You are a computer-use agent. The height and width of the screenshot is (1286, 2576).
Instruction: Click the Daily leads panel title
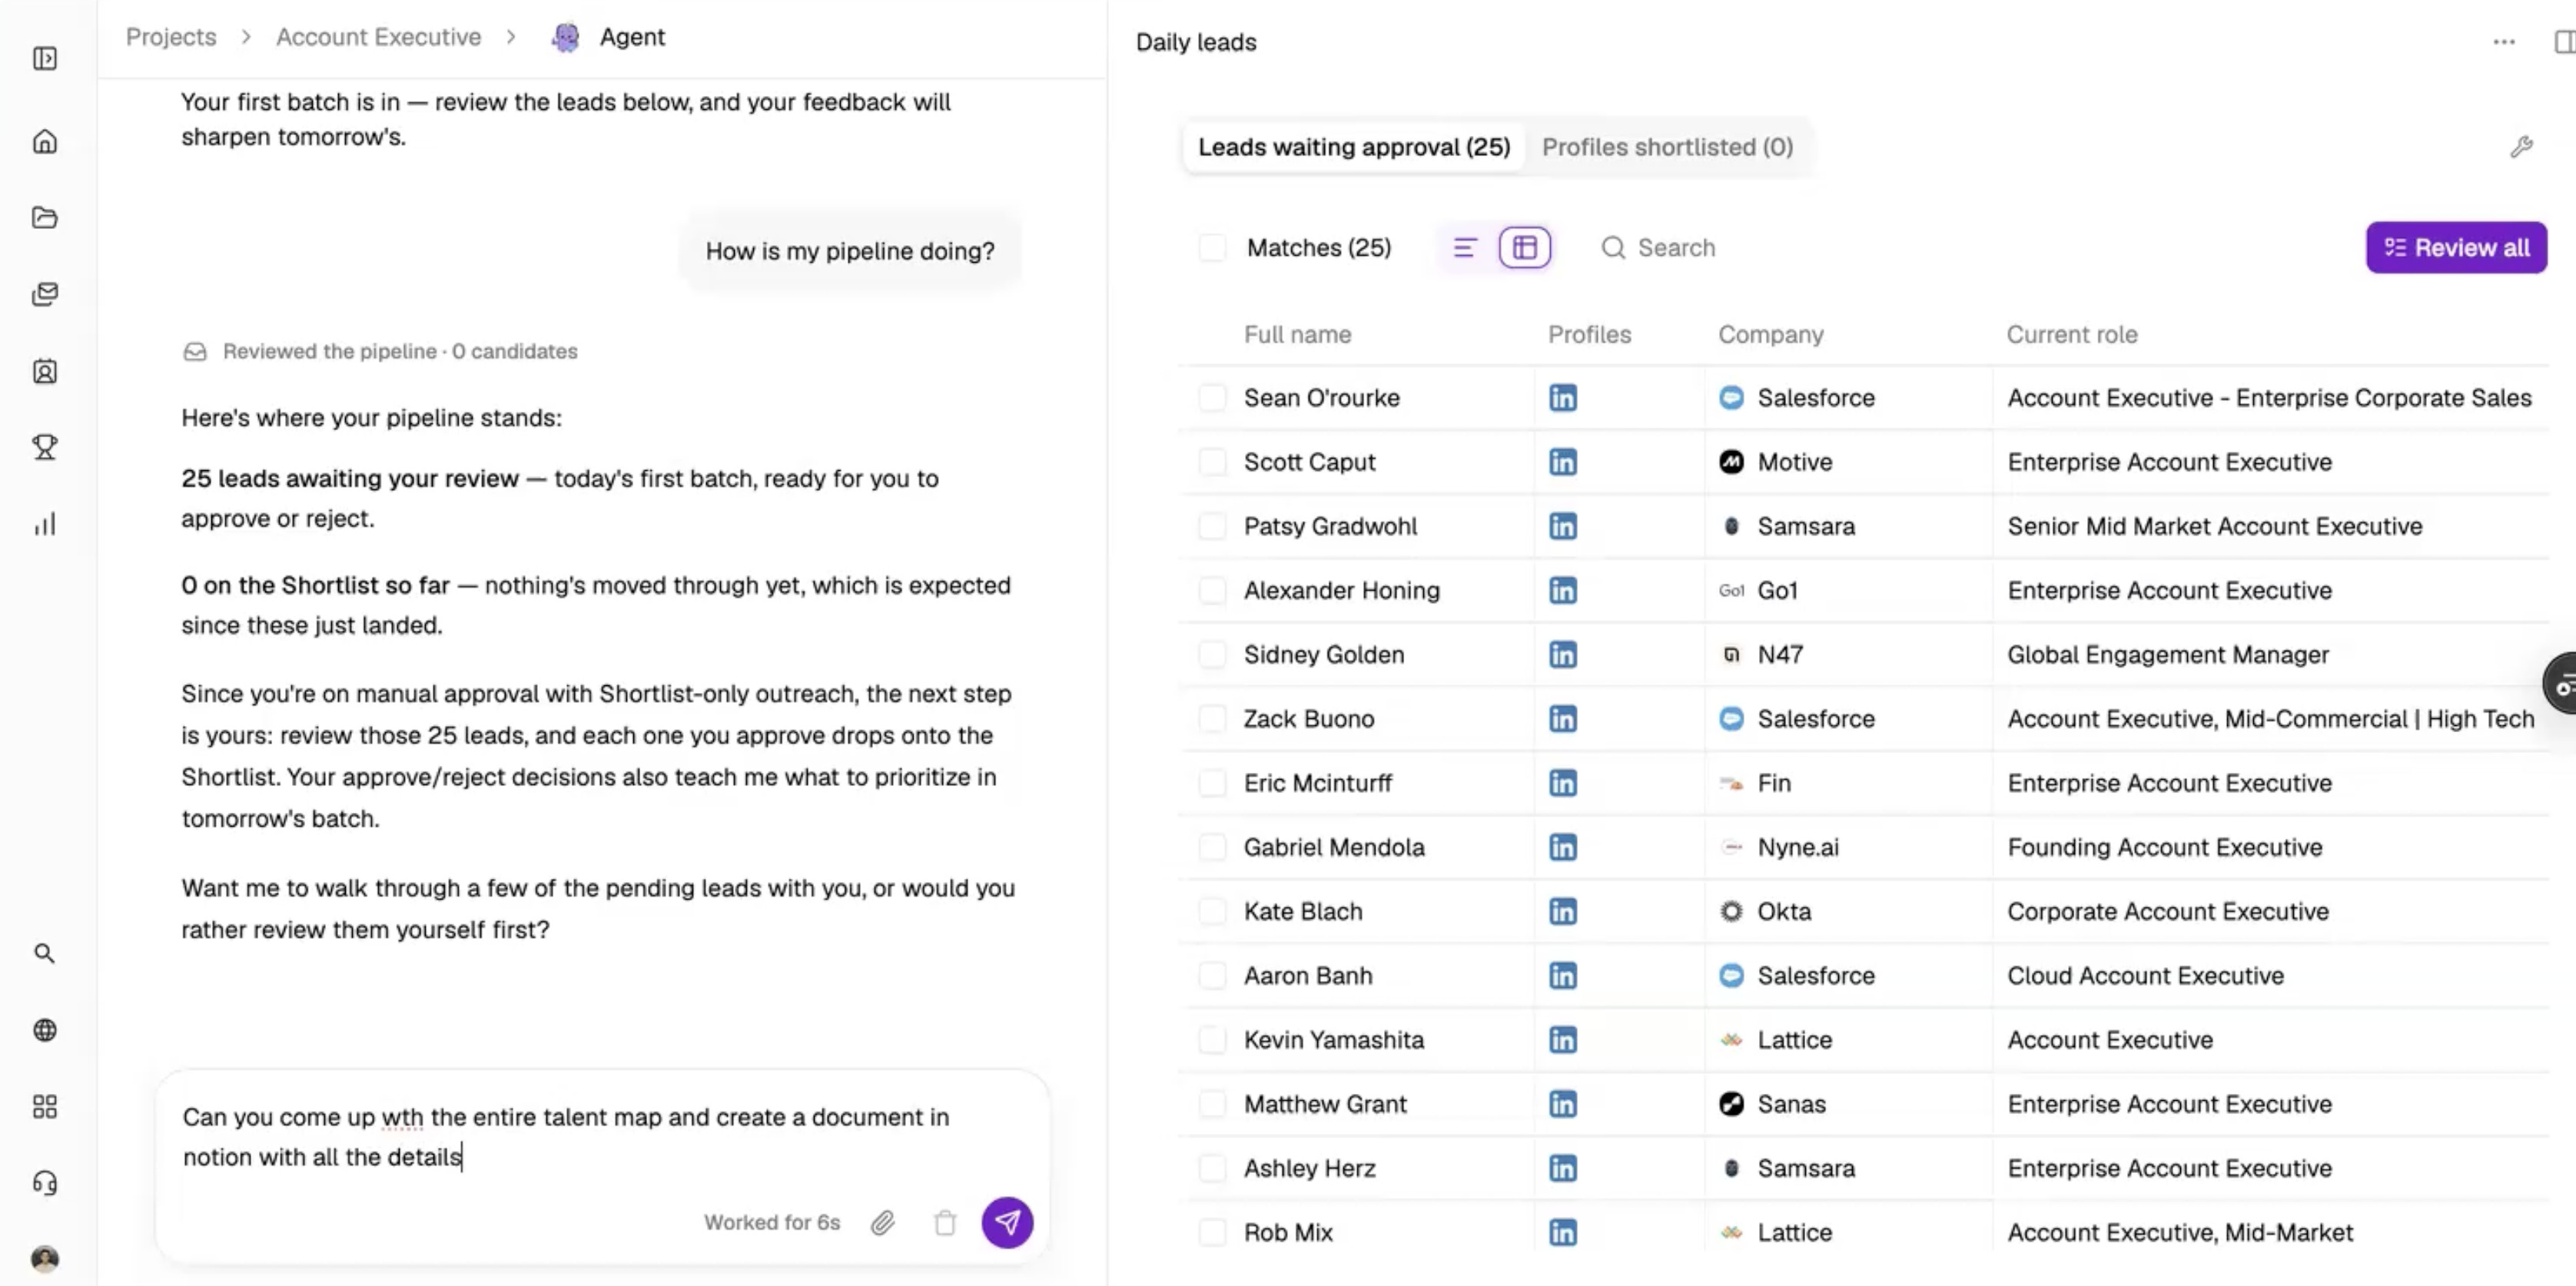tap(1196, 42)
